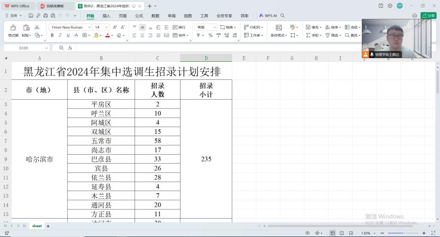Screen dimensions: 440x237
Task: Click the print icon in quick access bar
Action: point(46,16)
